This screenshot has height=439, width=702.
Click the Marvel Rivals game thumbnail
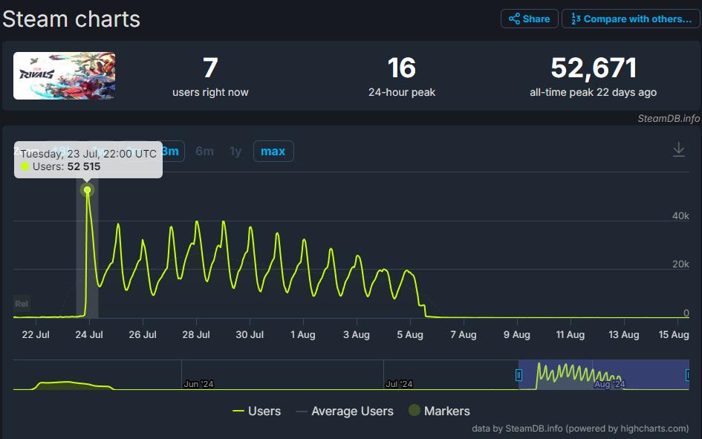[x=64, y=76]
